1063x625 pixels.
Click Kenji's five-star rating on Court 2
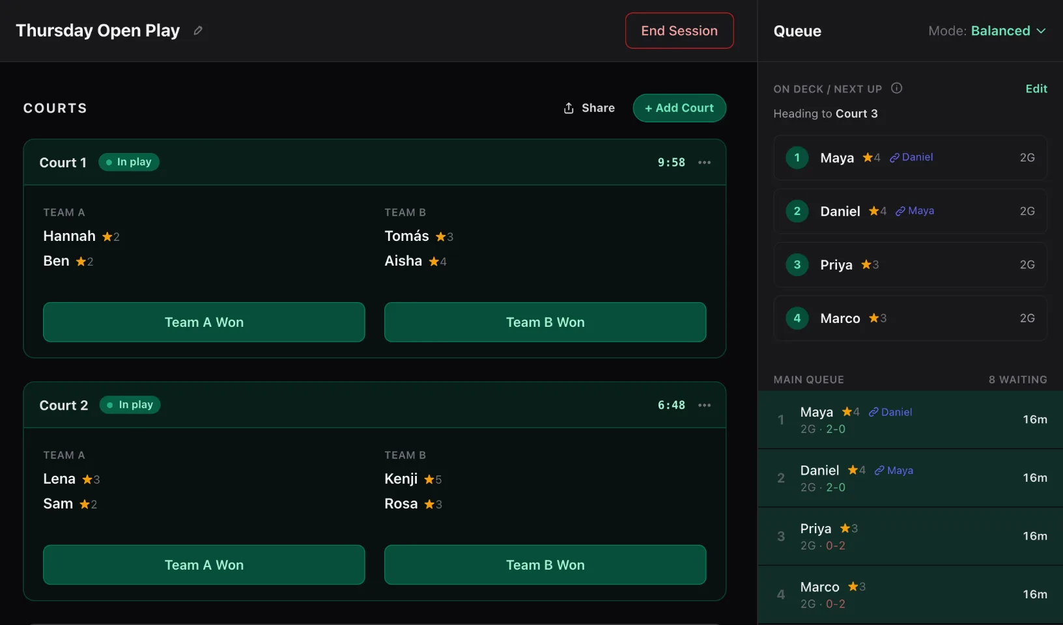pos(433,480)
